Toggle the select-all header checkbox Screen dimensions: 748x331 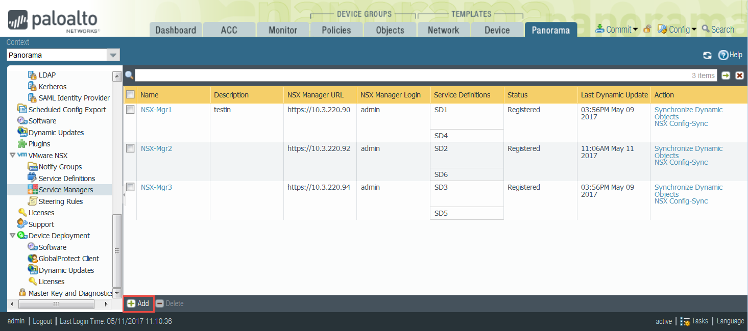(x=130, y=95)
